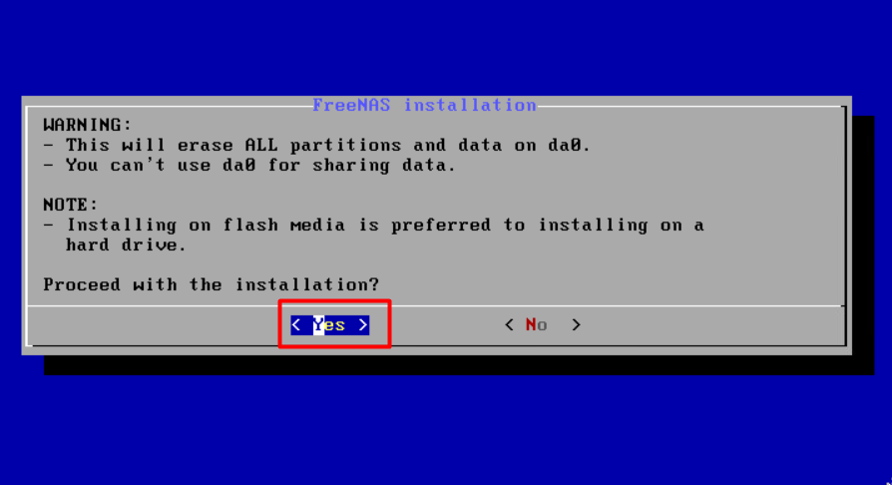
Task: Click the red N hotkey letter
Action: pyautogui.click(x=531, y=324)
